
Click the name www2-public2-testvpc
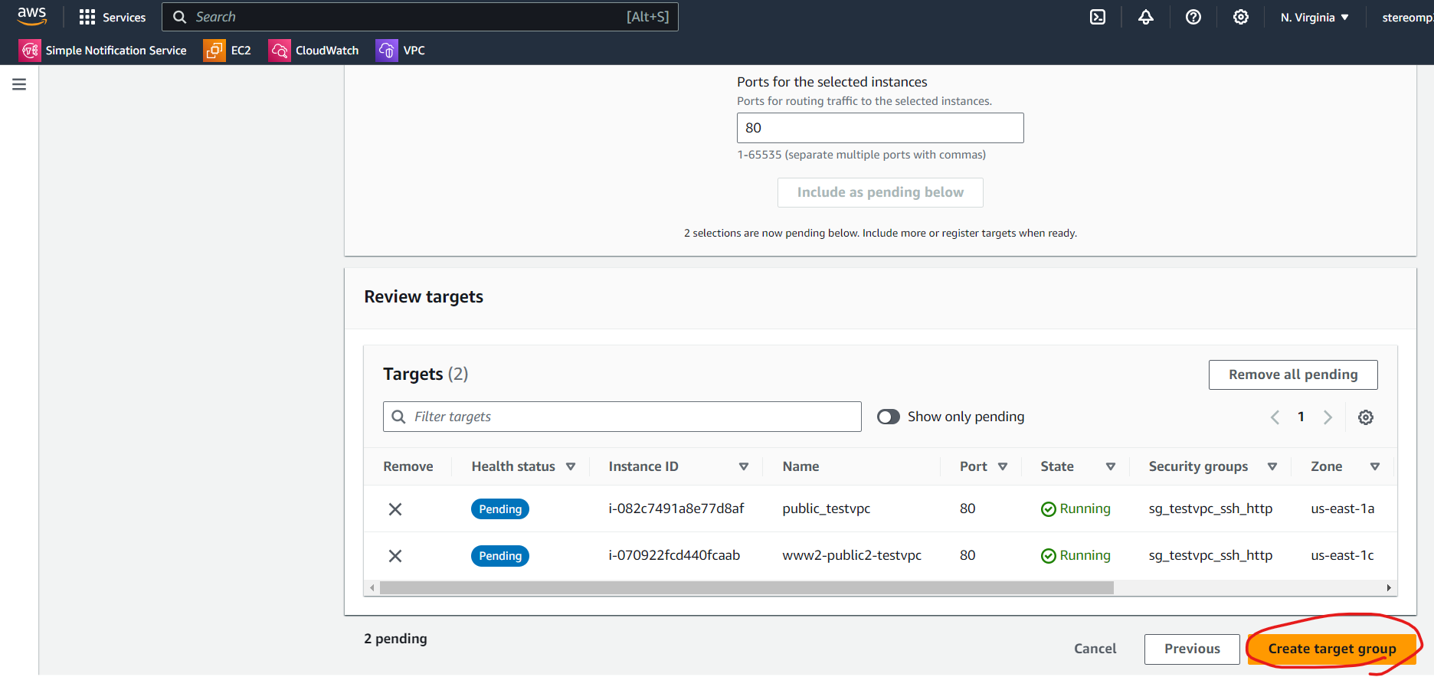point(852,555)
